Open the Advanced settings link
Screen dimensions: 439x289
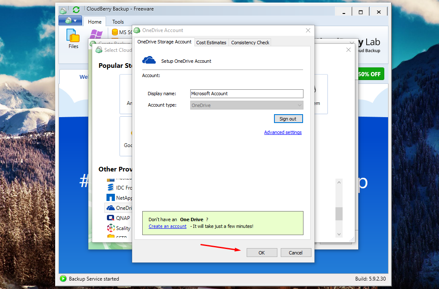pyautogui.click(x=283, y=132)
